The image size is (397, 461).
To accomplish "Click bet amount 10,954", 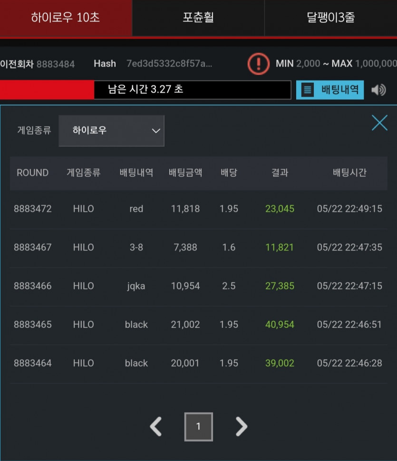I will (x=185, y=286).
